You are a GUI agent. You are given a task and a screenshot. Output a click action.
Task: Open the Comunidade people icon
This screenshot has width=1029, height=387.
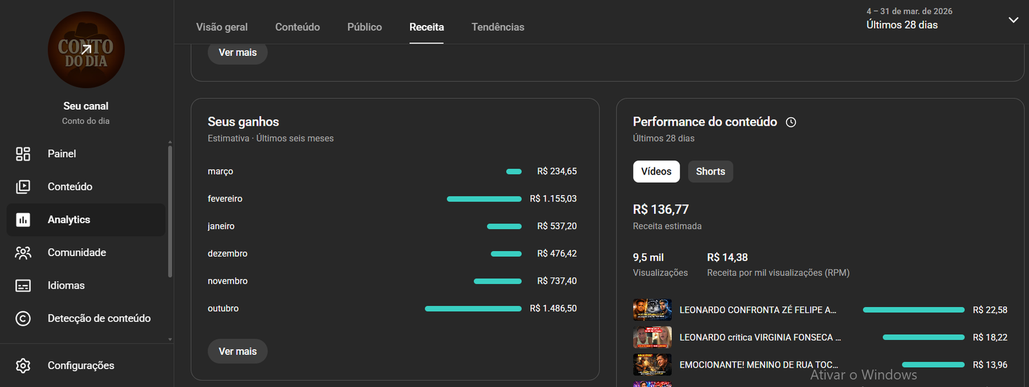click(x=23, y=253)
